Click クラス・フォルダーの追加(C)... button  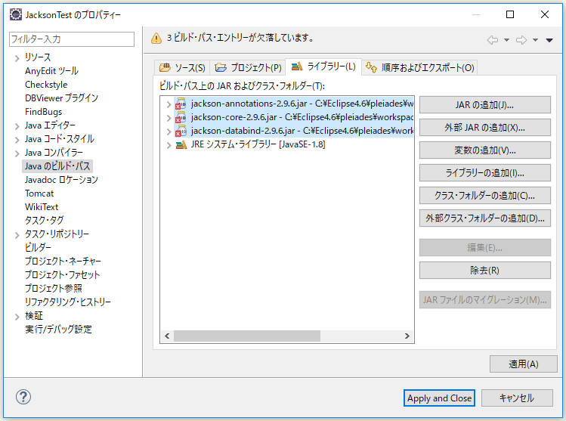tap(485, 195)
